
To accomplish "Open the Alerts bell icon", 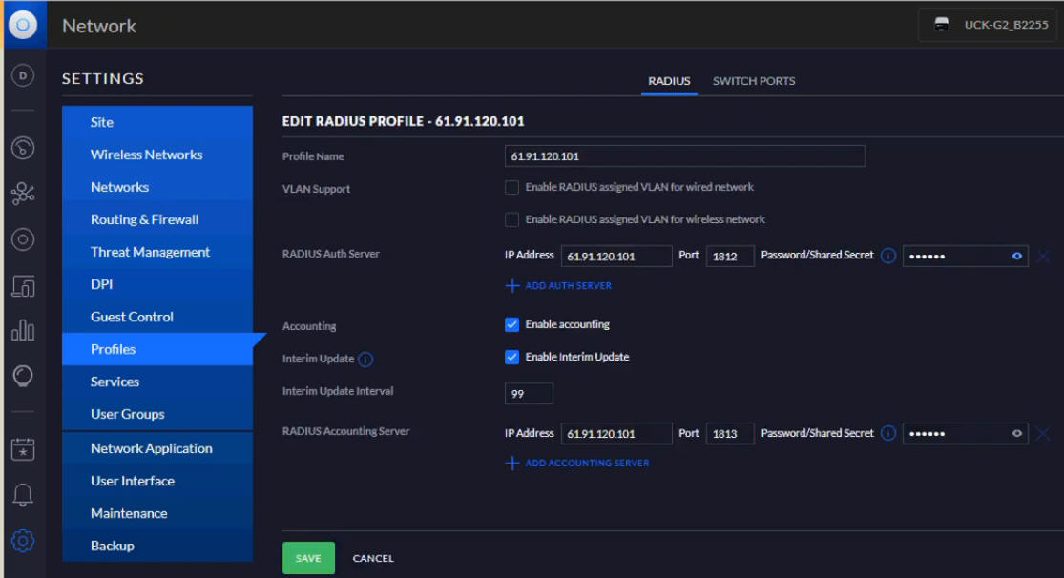I will [23, 494].
